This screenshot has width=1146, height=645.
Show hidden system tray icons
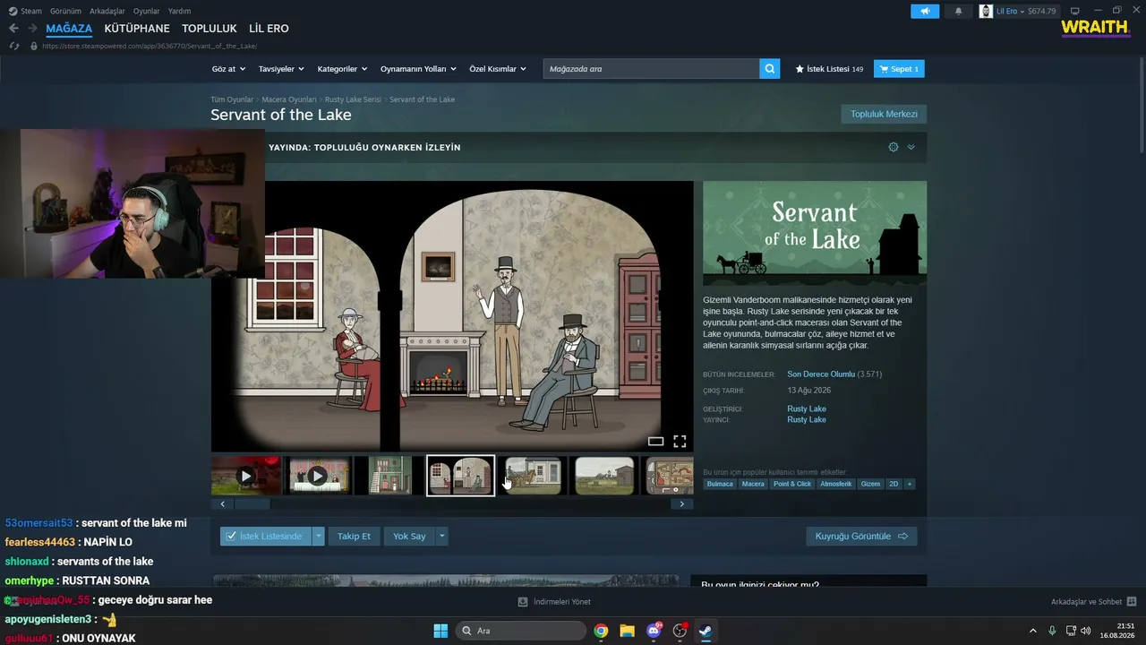point(1032,631)
